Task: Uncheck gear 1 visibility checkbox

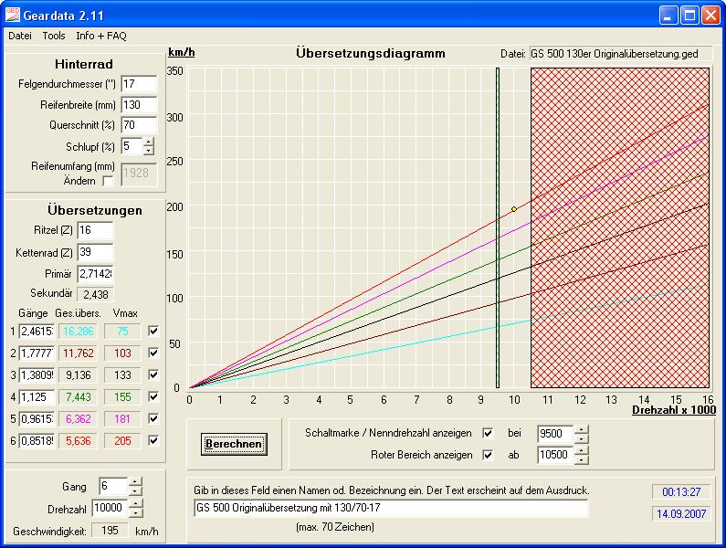Action: 153,332
